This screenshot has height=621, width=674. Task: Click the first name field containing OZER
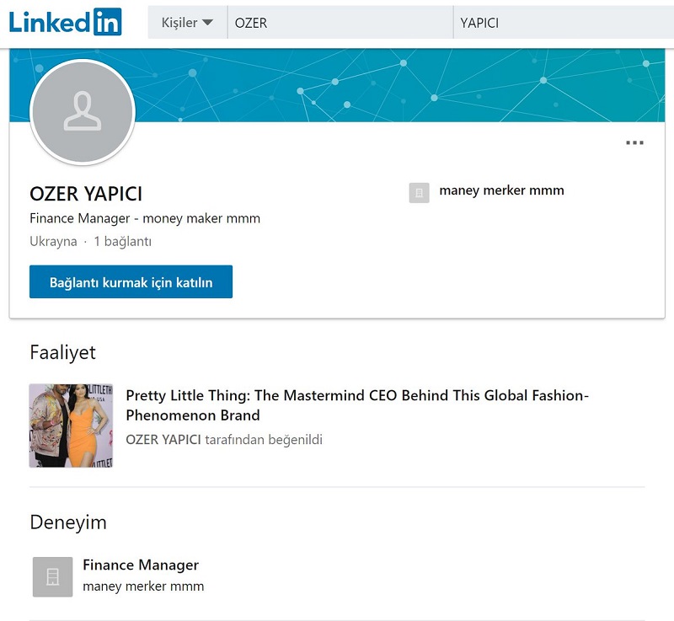[337, 23]
